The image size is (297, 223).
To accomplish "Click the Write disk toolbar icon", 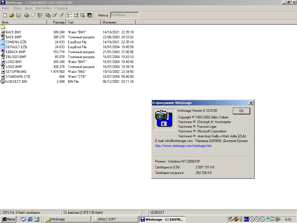I will pyautogui.click(x=55, y=15).
